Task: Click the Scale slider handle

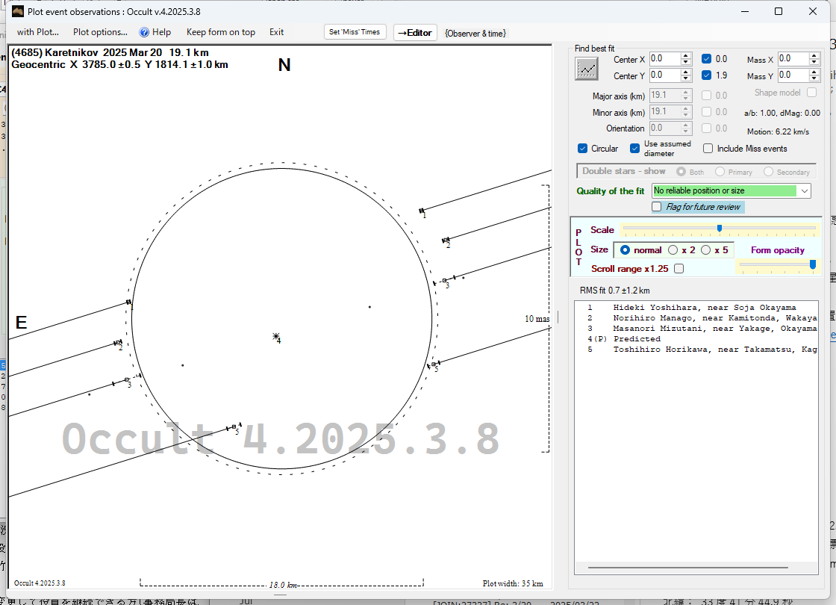Action: coord(719,229)
